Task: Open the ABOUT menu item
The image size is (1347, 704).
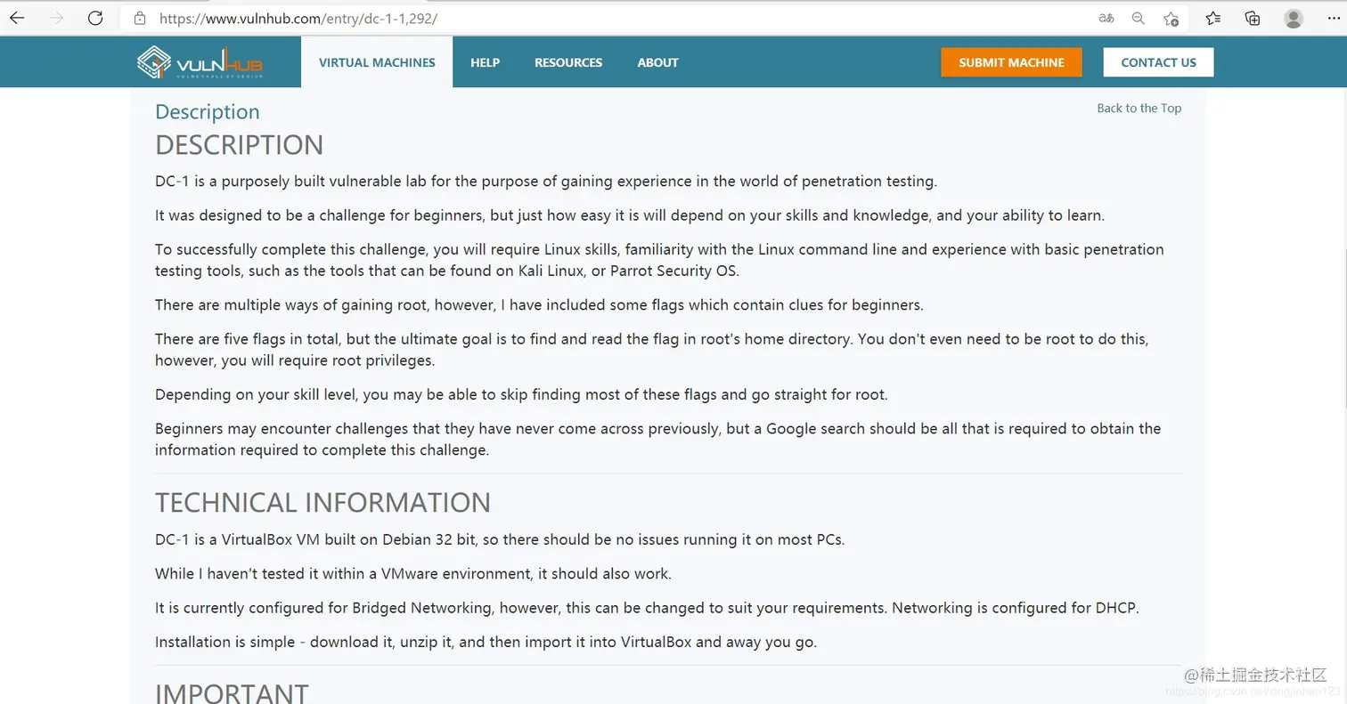Action: click(x=657, y=62)
